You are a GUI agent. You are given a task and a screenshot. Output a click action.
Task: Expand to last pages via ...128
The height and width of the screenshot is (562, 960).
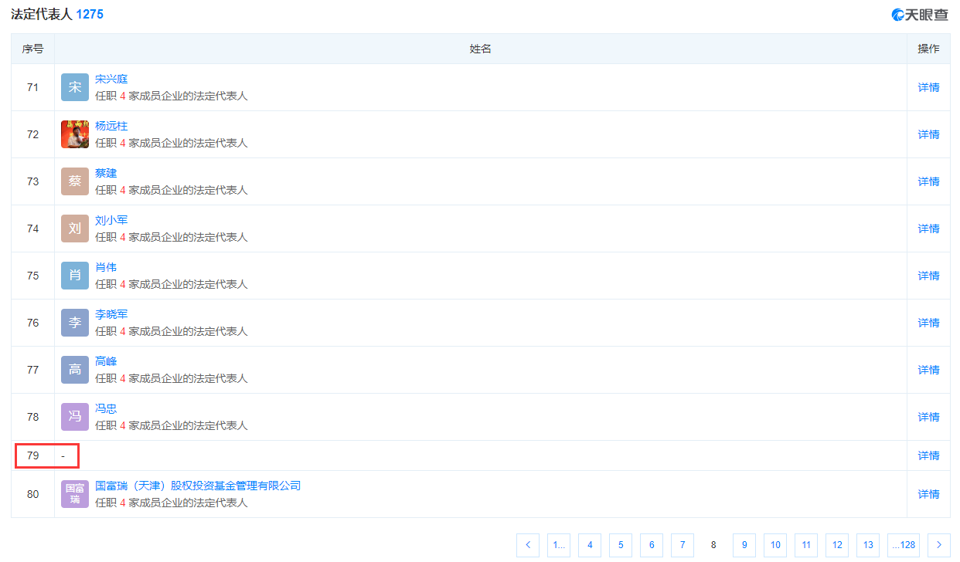904,545
